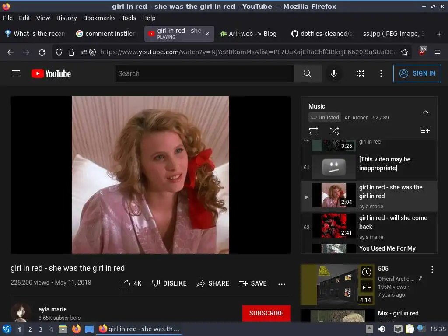The image size is (448, 336).
Task: Click the browser address bar URL
Action: [x=248, y=52]
